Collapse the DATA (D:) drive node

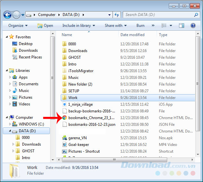(x=10, y=131)
